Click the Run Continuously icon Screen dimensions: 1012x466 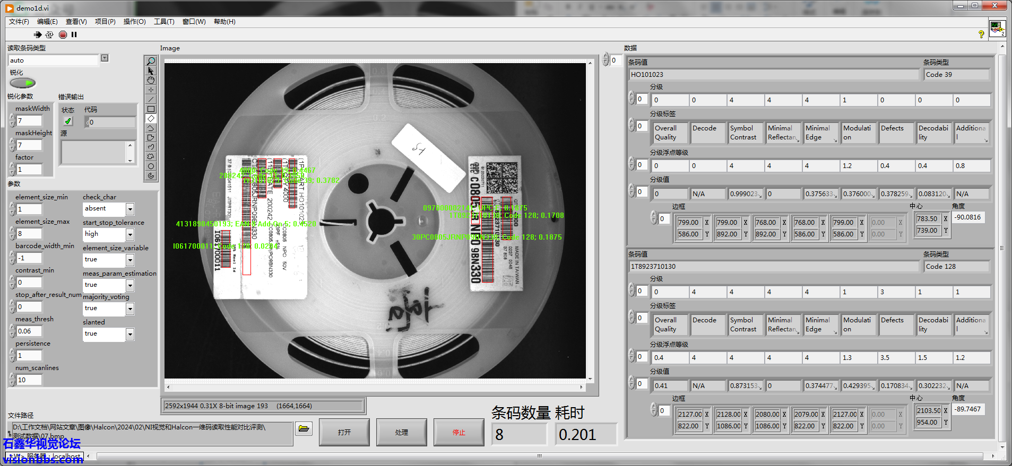[x=49, y=35]
